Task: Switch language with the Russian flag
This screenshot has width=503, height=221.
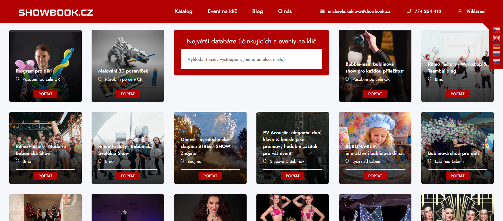Action: click(x=496, y=54)
